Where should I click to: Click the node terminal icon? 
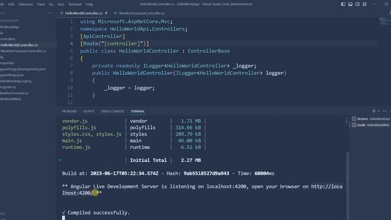pos(354,125)
